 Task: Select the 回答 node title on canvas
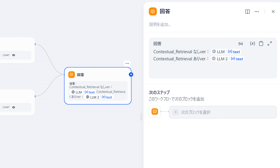coord(81,75)
